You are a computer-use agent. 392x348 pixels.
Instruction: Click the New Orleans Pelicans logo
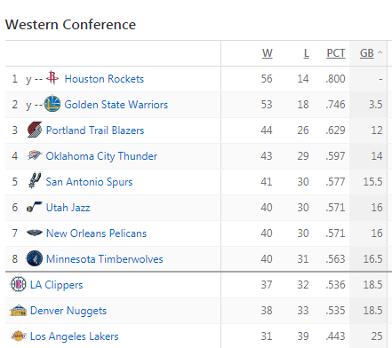coord(35,233)
